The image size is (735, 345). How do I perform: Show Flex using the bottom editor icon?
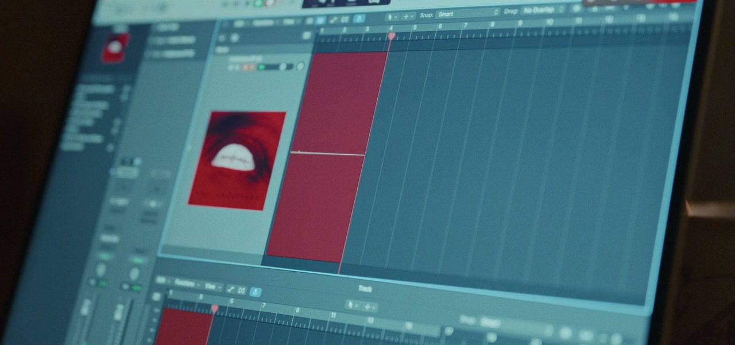click(x=242, y=291)
